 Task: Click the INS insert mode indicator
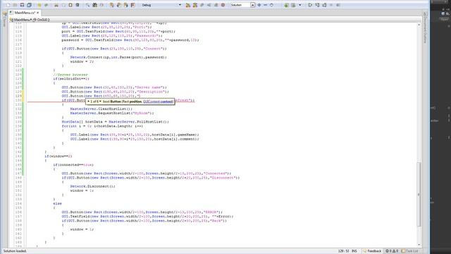coord(354,251)
